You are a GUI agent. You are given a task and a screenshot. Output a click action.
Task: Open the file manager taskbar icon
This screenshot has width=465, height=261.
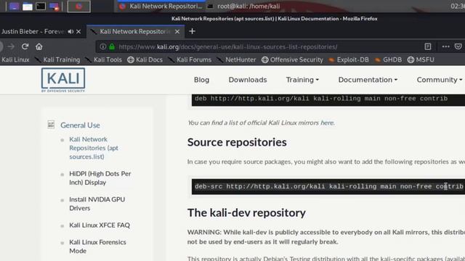(28, 7)
